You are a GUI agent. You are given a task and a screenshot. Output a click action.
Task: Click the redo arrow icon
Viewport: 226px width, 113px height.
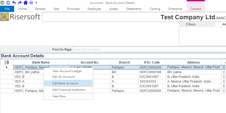point(20,3)
